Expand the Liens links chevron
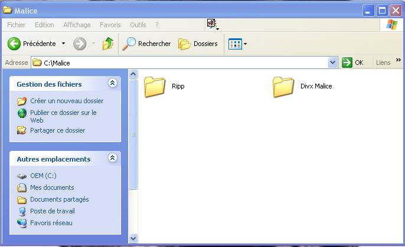Screen dimensions: 405x247 point(399,60)
